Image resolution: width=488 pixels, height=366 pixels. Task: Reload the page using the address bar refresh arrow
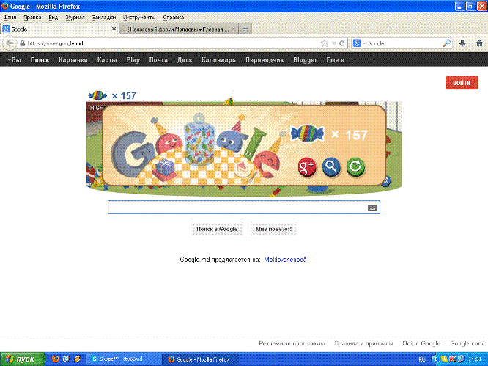[x=342, y=43]
